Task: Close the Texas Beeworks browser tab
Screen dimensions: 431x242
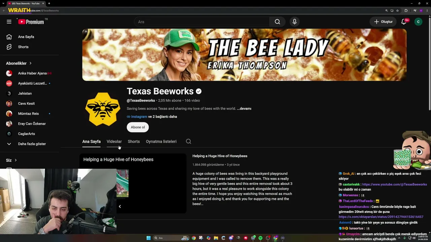Action: pyautogui.click(x=43, y=3)
